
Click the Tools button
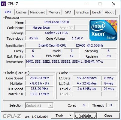point(59,116)
